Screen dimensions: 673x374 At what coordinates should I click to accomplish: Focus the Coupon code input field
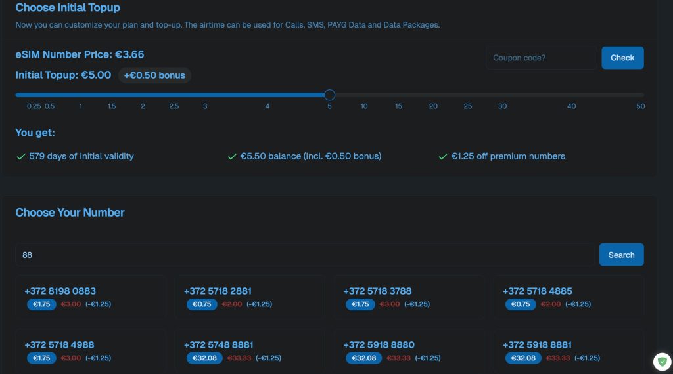(541, 58)
